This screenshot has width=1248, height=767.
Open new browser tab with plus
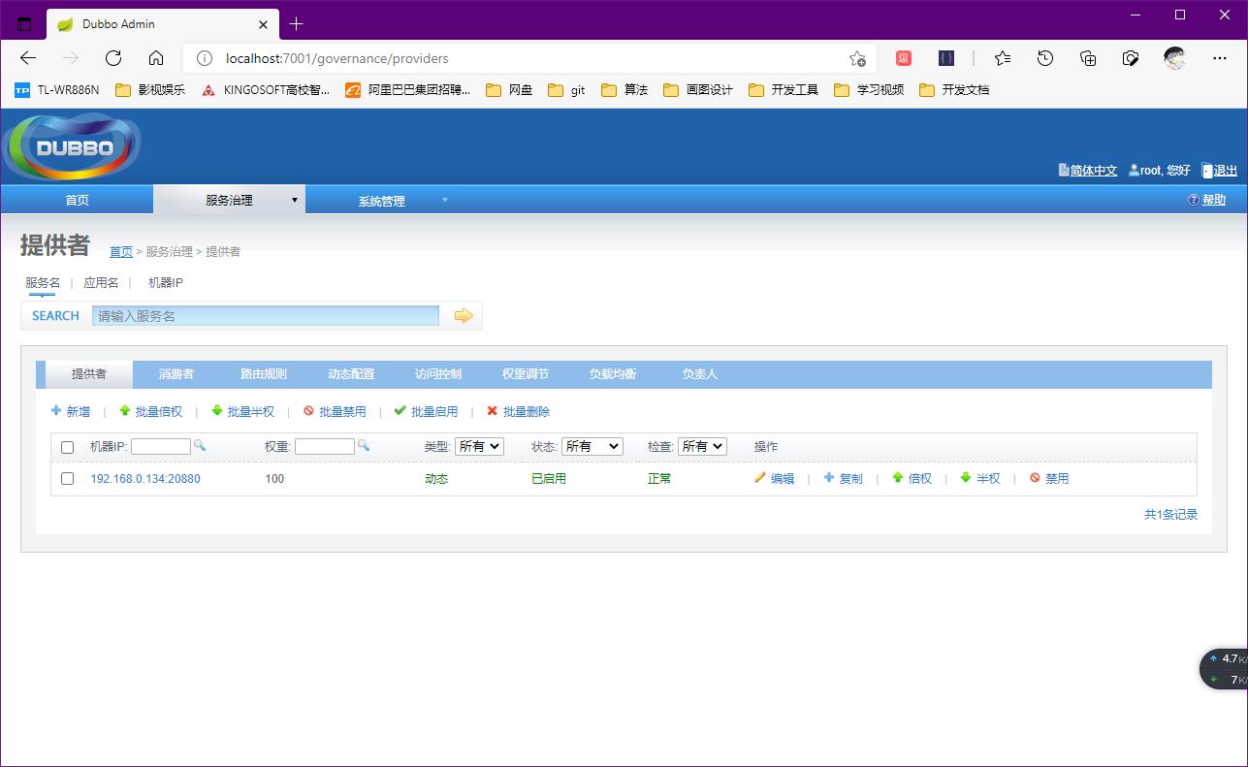(x=297, y=23)
